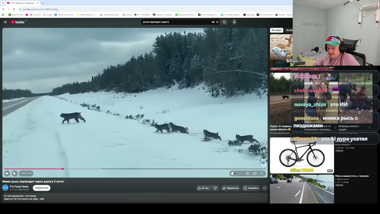Reload the current page
Image resolution: width=380 pixels, height=214 pixels.
(x=14, y=9)
